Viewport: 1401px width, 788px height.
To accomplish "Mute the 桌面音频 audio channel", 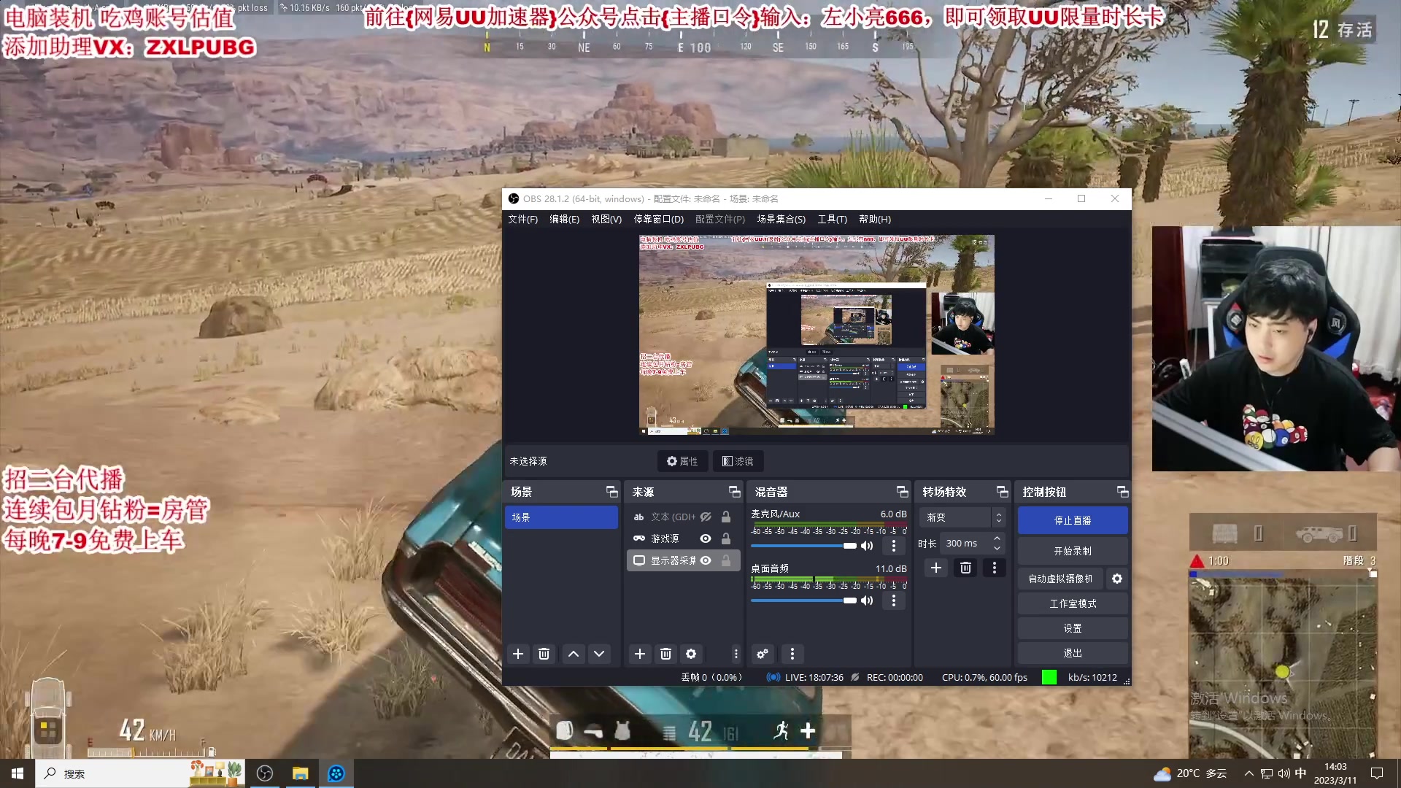I will point(867,600).
